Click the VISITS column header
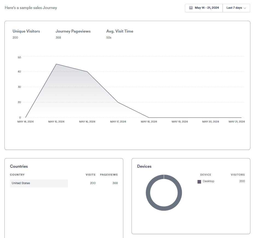Image resolution: width=255 pixels, height=238 pixels. [x=90, y=175]
